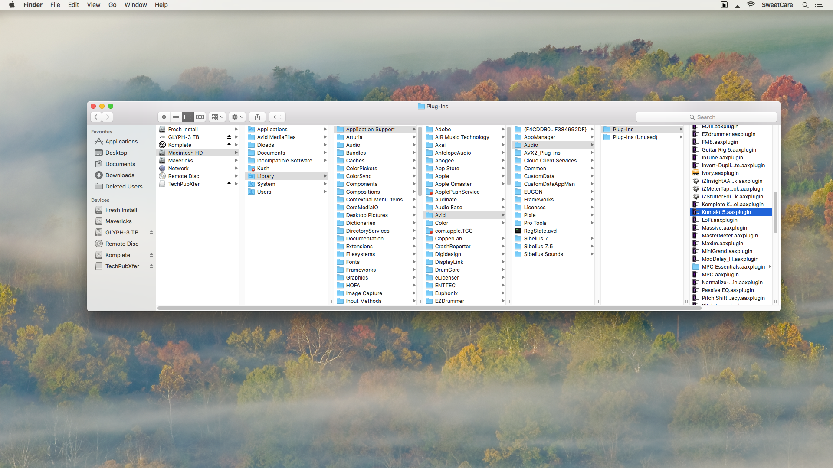Eject GLYPH-3 TB from sidebar
Image resolution: width=833 pixels, height=468 pixels.
click(151, 233)
